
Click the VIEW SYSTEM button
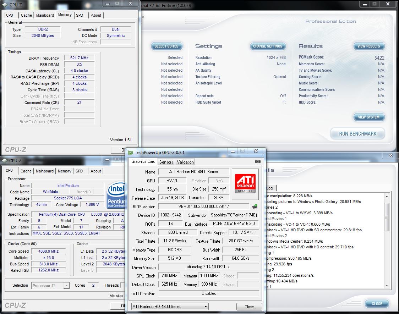(369, 117)
